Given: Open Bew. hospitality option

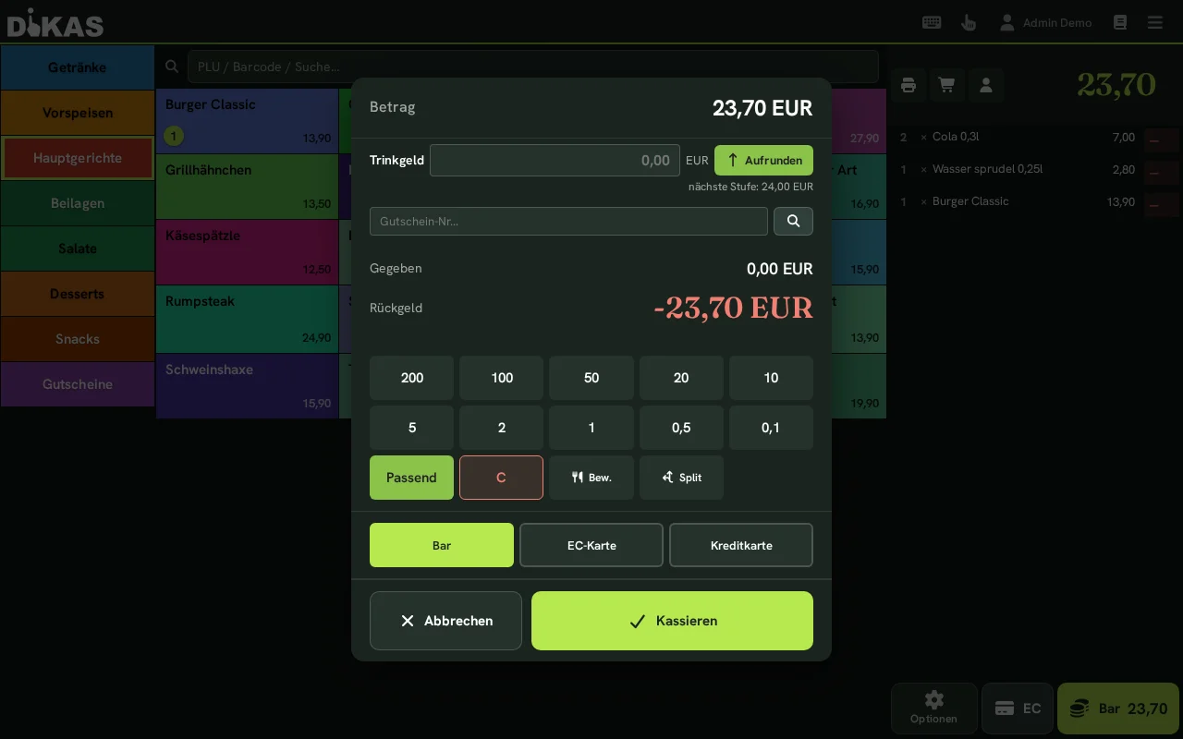Looking at the screenshot, I should click(x=591, y=478).
